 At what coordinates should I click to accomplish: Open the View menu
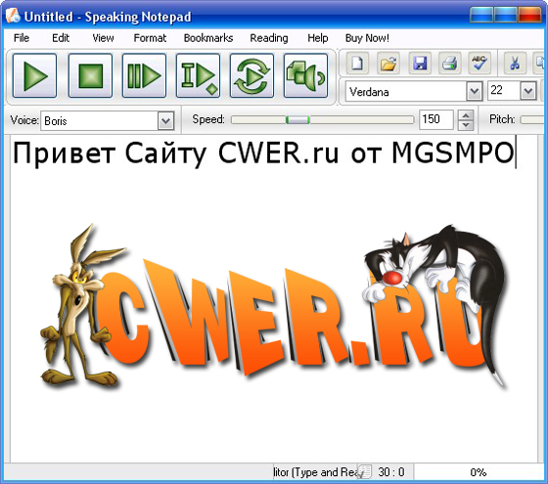point(103,38)
